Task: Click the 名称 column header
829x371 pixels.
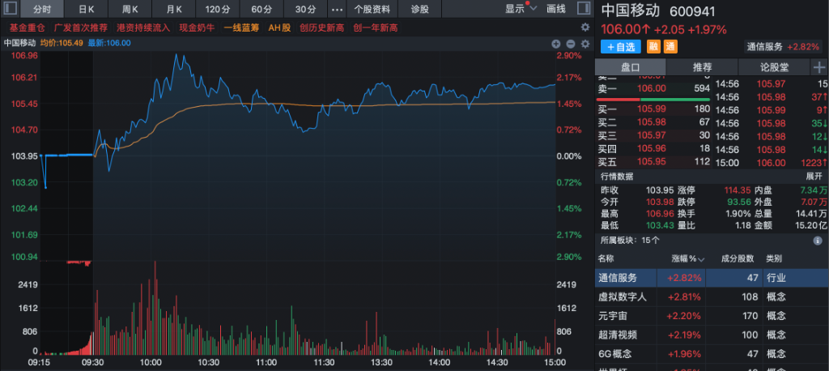Action: 606,259
